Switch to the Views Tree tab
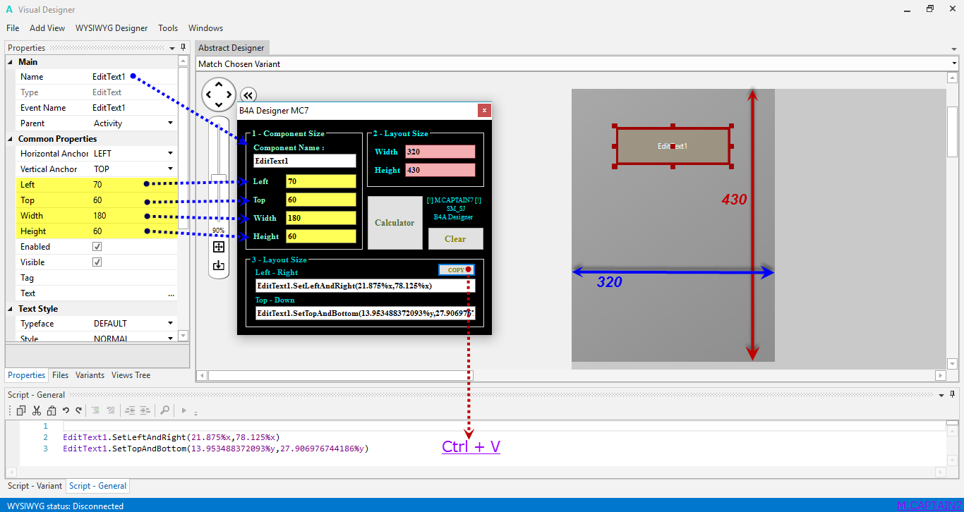964x512 pixels. click(131, 375)
